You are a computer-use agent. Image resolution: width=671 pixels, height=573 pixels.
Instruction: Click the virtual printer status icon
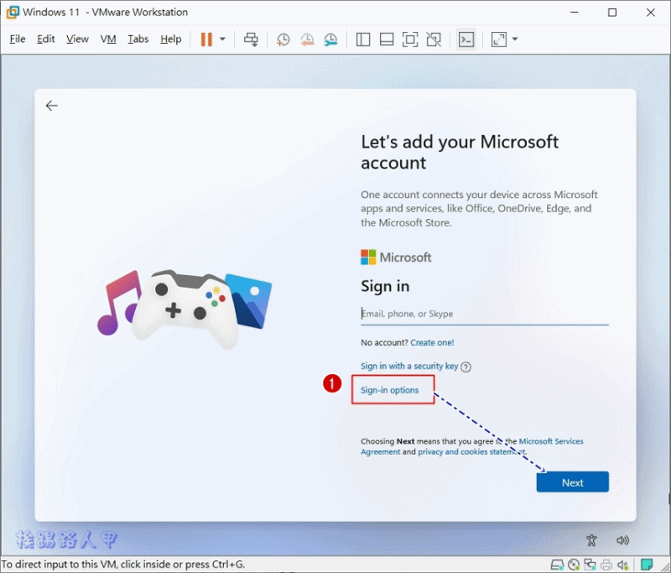coord(606,565)
